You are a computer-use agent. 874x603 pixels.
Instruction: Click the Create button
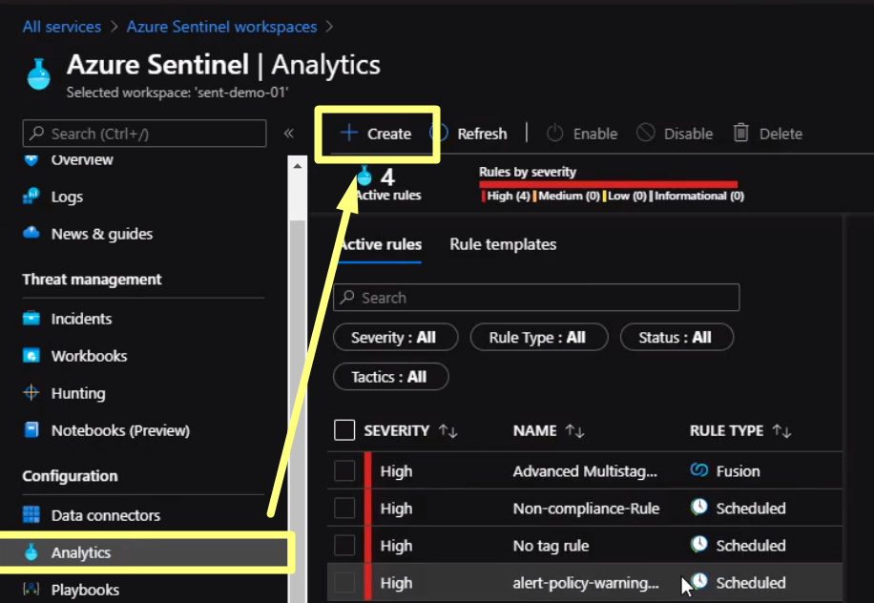pos(377,134)
